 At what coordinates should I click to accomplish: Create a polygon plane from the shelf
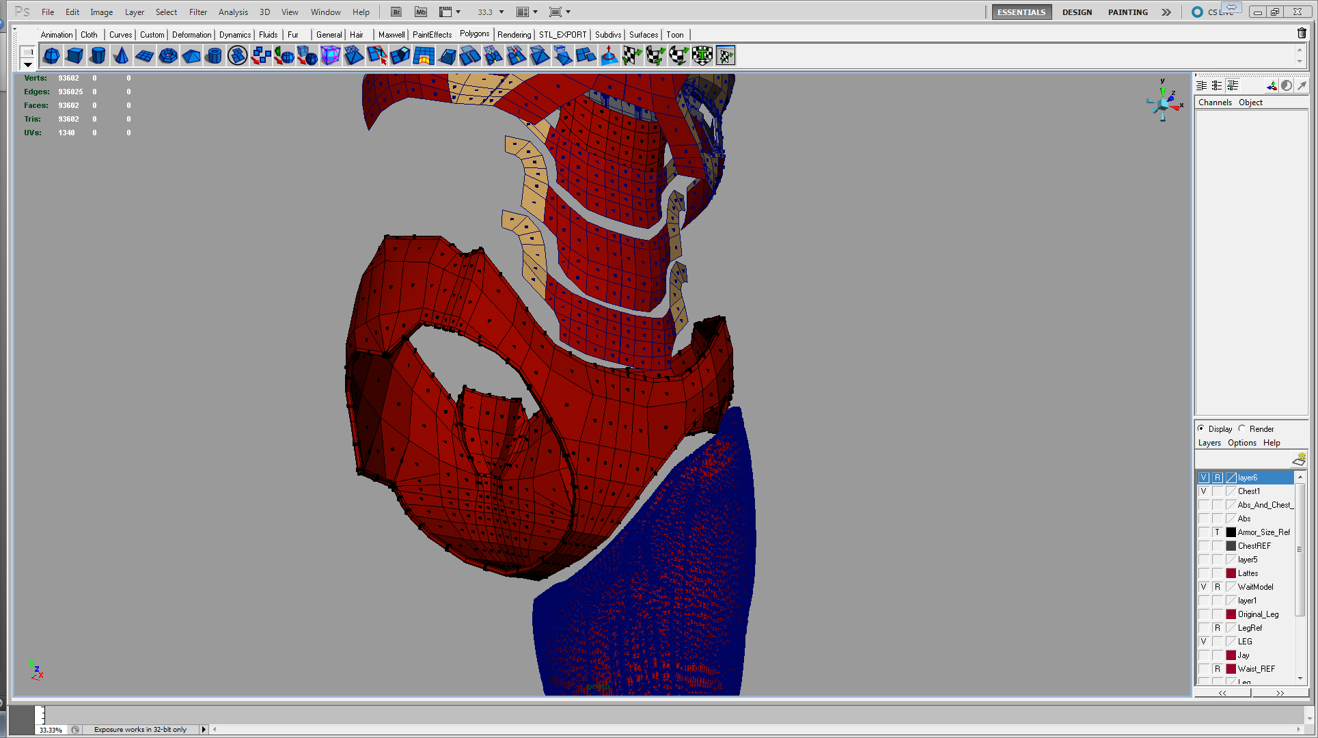[145, 56]
